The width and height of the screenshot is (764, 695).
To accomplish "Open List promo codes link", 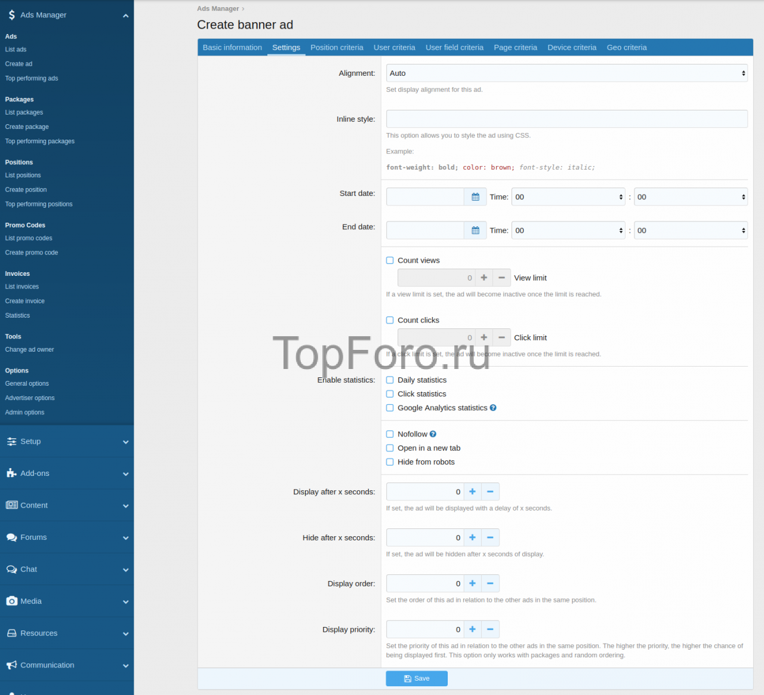I will [29, 238].
